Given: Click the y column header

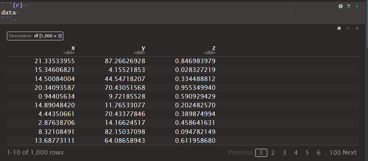Looking at the screenshot, I should coord(143,48).
